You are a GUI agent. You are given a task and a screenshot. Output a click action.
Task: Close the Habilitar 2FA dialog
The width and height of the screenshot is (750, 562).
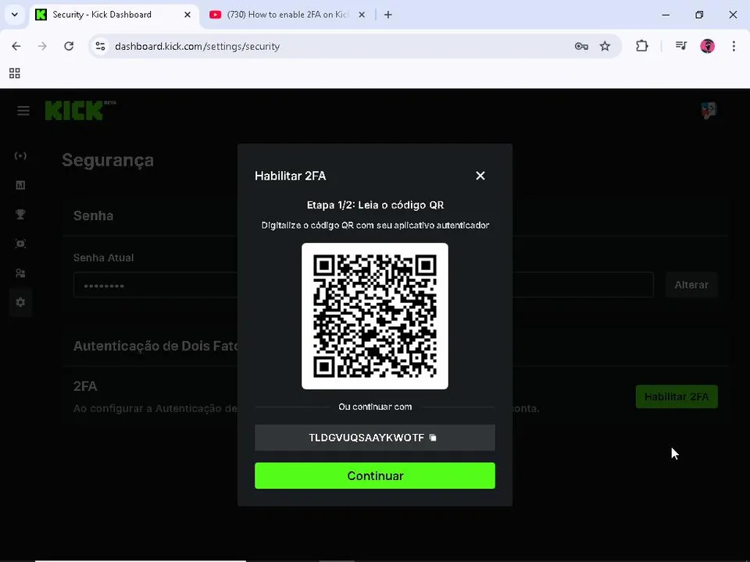point(480,176)
